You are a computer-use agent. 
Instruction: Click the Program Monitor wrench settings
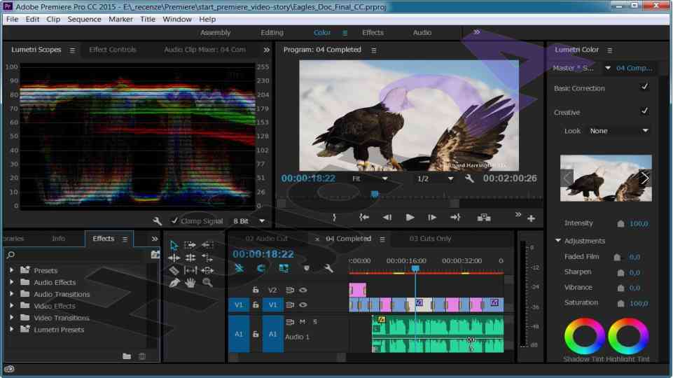(x=469, y=178)
